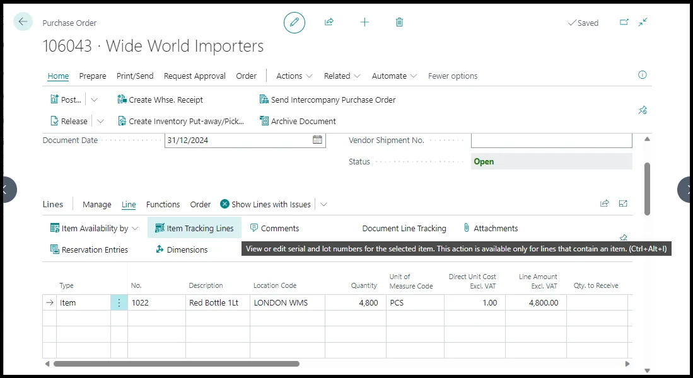Click the pencil edit icon
Screen dimensions: 693x378
[x=294, y=22]
